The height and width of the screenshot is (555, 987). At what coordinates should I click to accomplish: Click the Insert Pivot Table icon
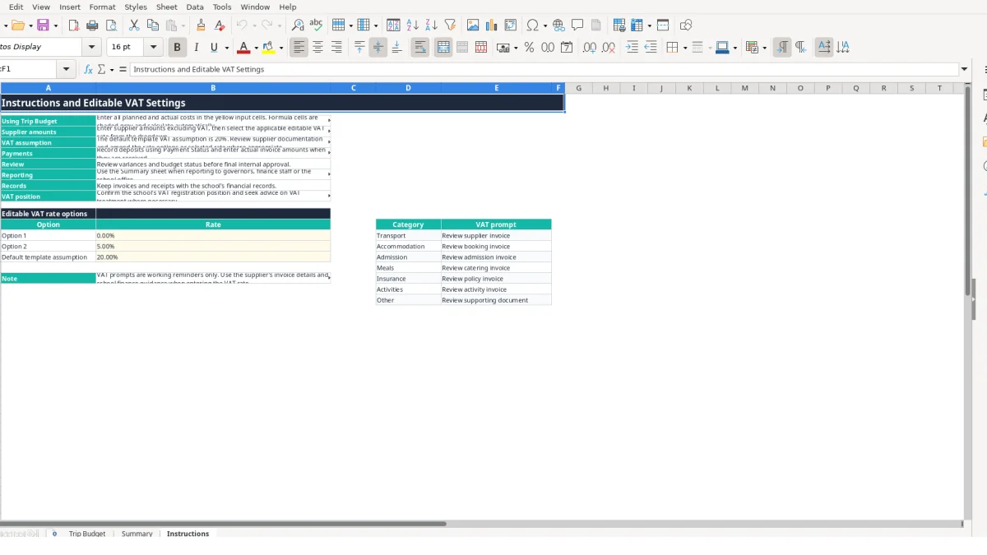click(511, 25)
